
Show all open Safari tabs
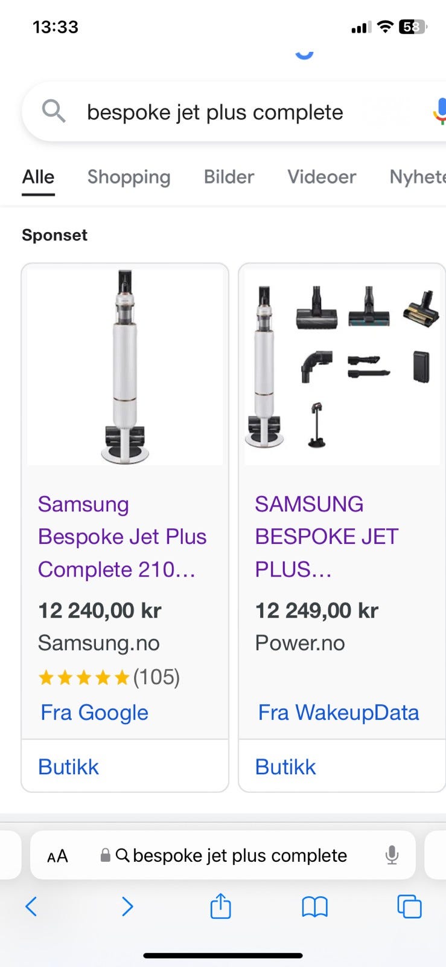[409, 907]
